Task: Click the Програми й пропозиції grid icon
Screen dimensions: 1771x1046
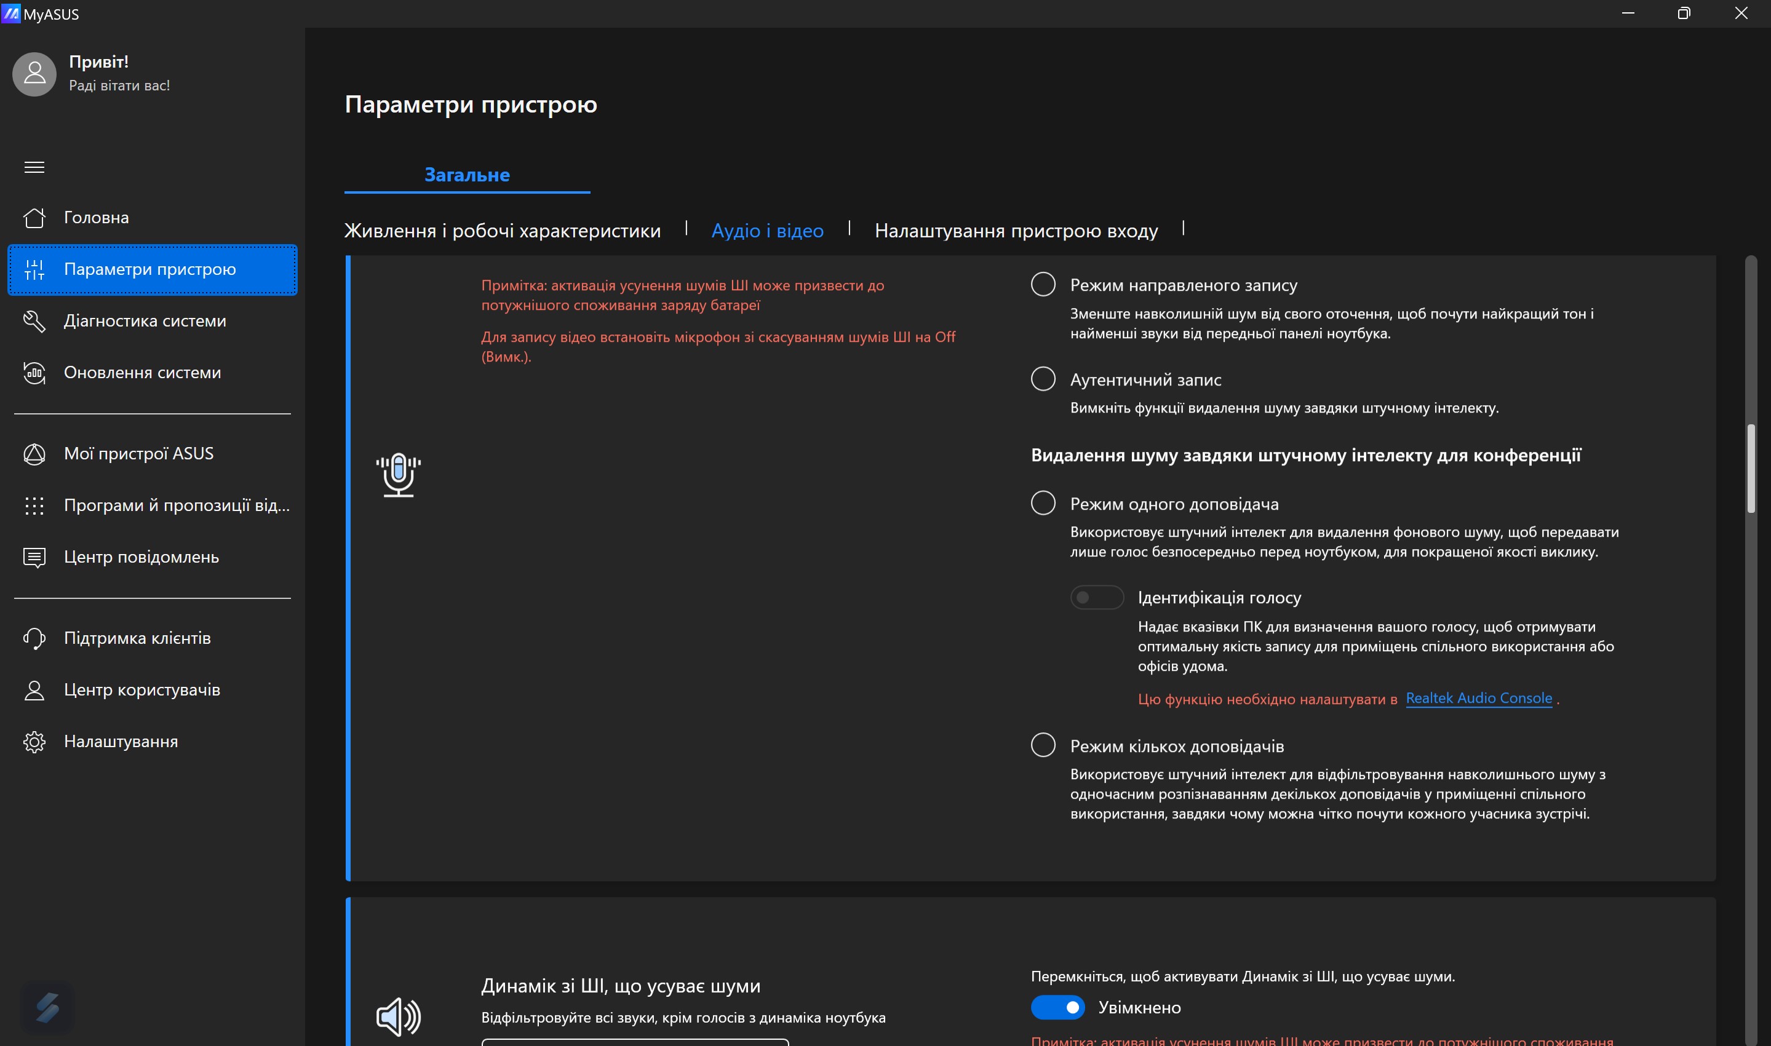Action: 34,505
